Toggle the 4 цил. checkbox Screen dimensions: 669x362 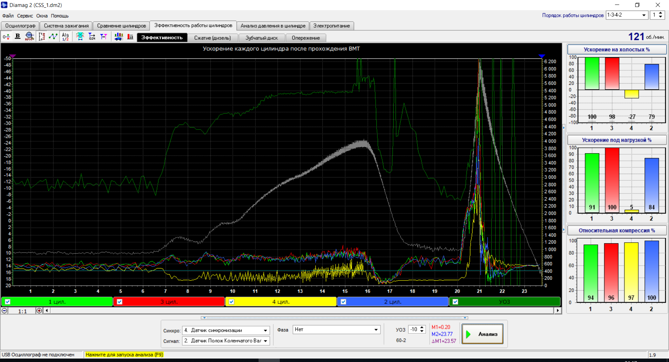click(231, 302)
